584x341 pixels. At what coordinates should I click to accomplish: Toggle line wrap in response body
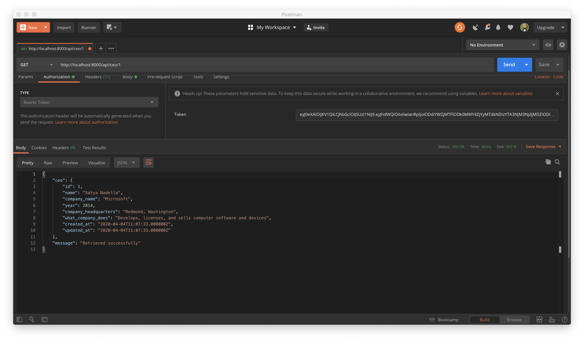pyautogui.click(x=148, y=162)
